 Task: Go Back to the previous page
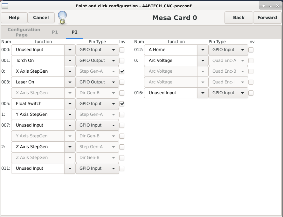click(x=238, y=18)
